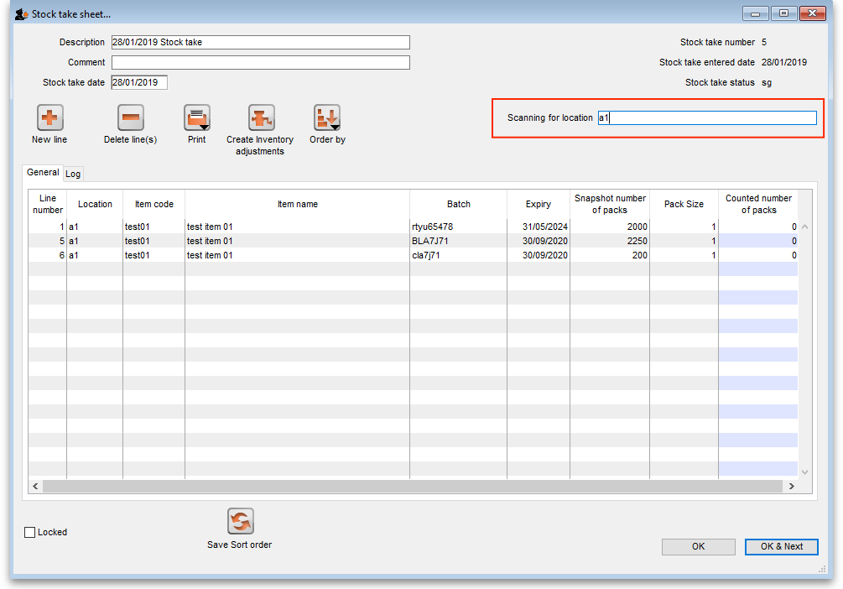This screenshot has width=843, height=589.
Task: Toggle the Locked checkbox
Action: [x=31, y=533]
